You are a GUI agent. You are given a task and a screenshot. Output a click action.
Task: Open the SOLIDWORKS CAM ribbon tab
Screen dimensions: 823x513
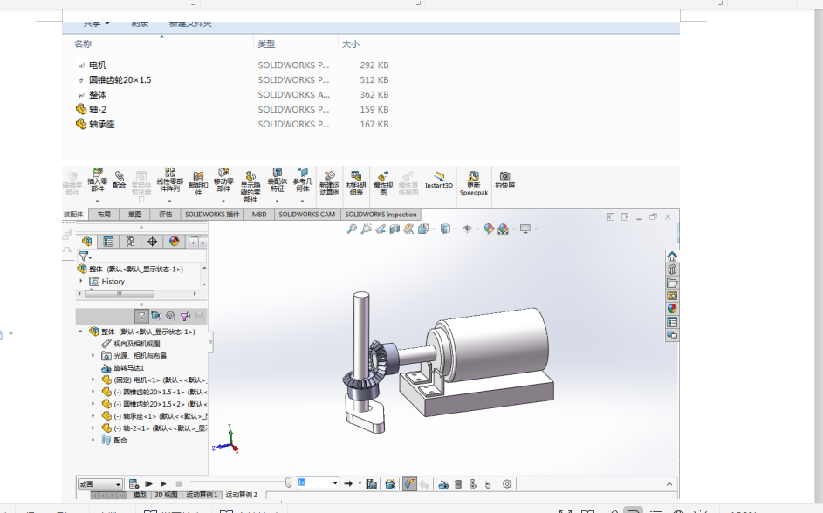308,214
